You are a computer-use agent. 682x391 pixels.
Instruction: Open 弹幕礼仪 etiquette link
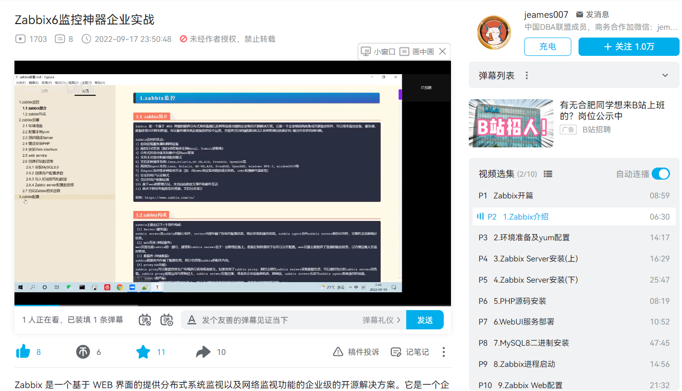[382, 320]
